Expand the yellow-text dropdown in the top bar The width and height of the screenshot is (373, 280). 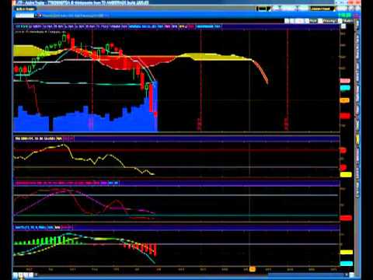coord(322,9)
